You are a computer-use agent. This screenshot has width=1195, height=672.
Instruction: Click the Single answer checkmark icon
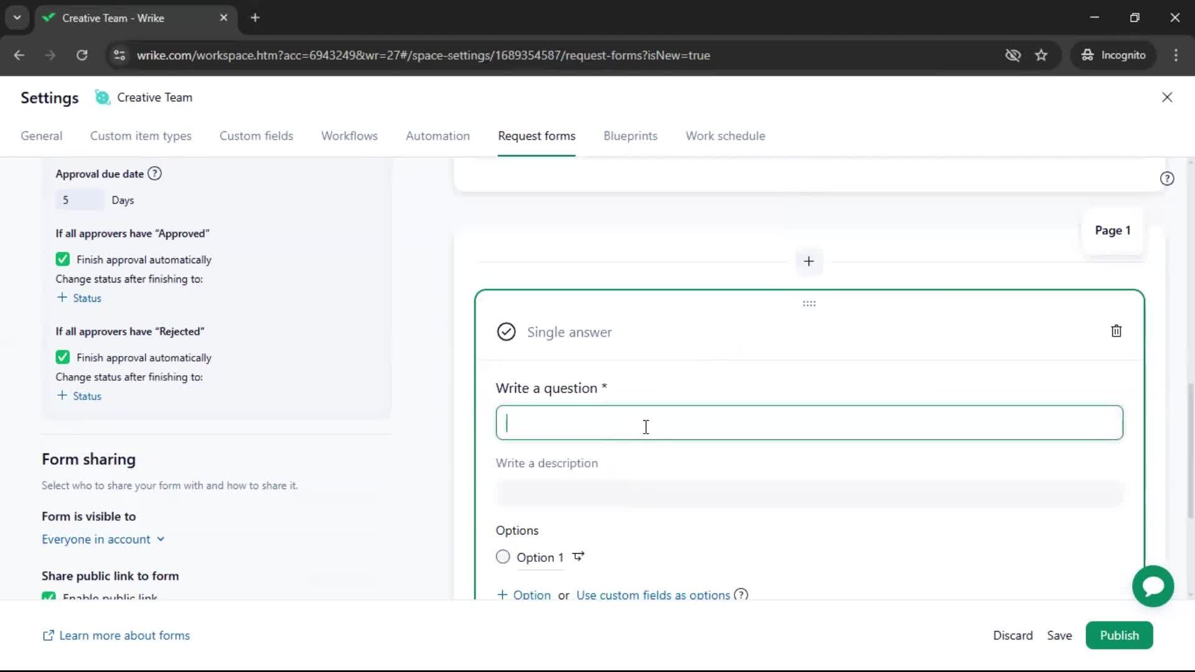[506, 332]
